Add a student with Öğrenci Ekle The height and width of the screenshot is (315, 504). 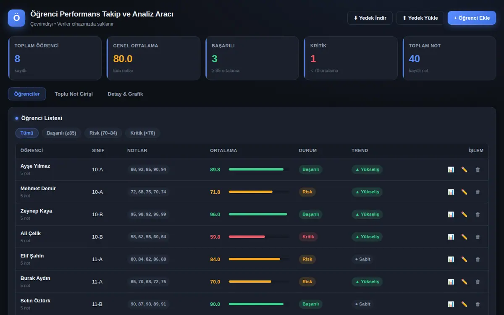click(x=472, y=18)
